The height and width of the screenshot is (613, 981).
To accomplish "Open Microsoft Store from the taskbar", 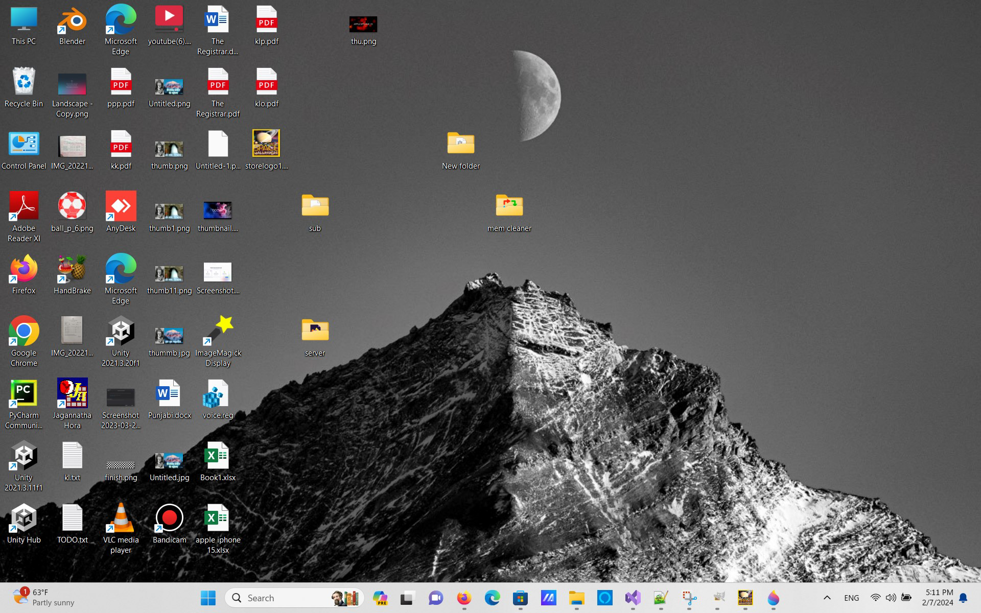I will tap(520, 598).
